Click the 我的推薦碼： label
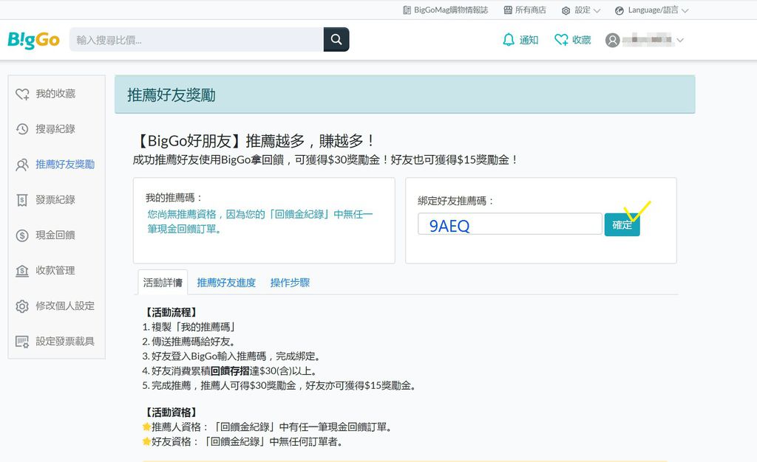Screen dimensions: 757x462 (174, 198)
